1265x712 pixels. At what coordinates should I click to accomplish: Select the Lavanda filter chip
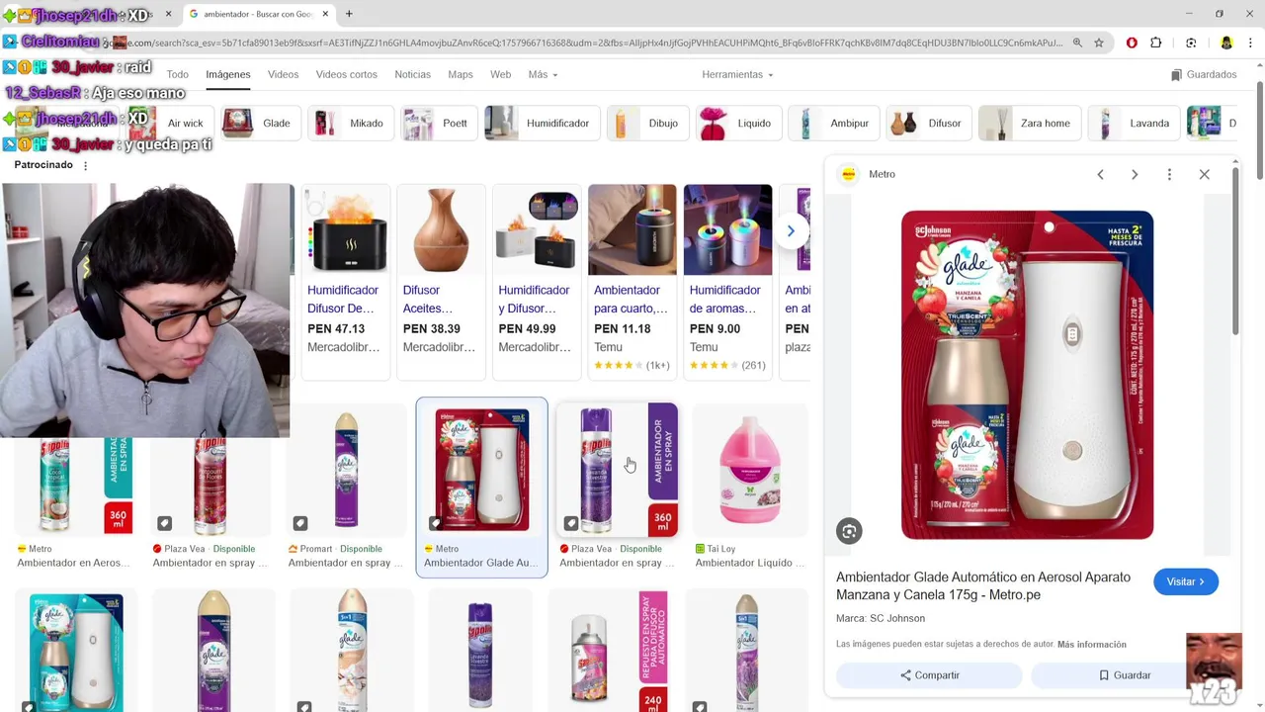[x=1135, y=124]
